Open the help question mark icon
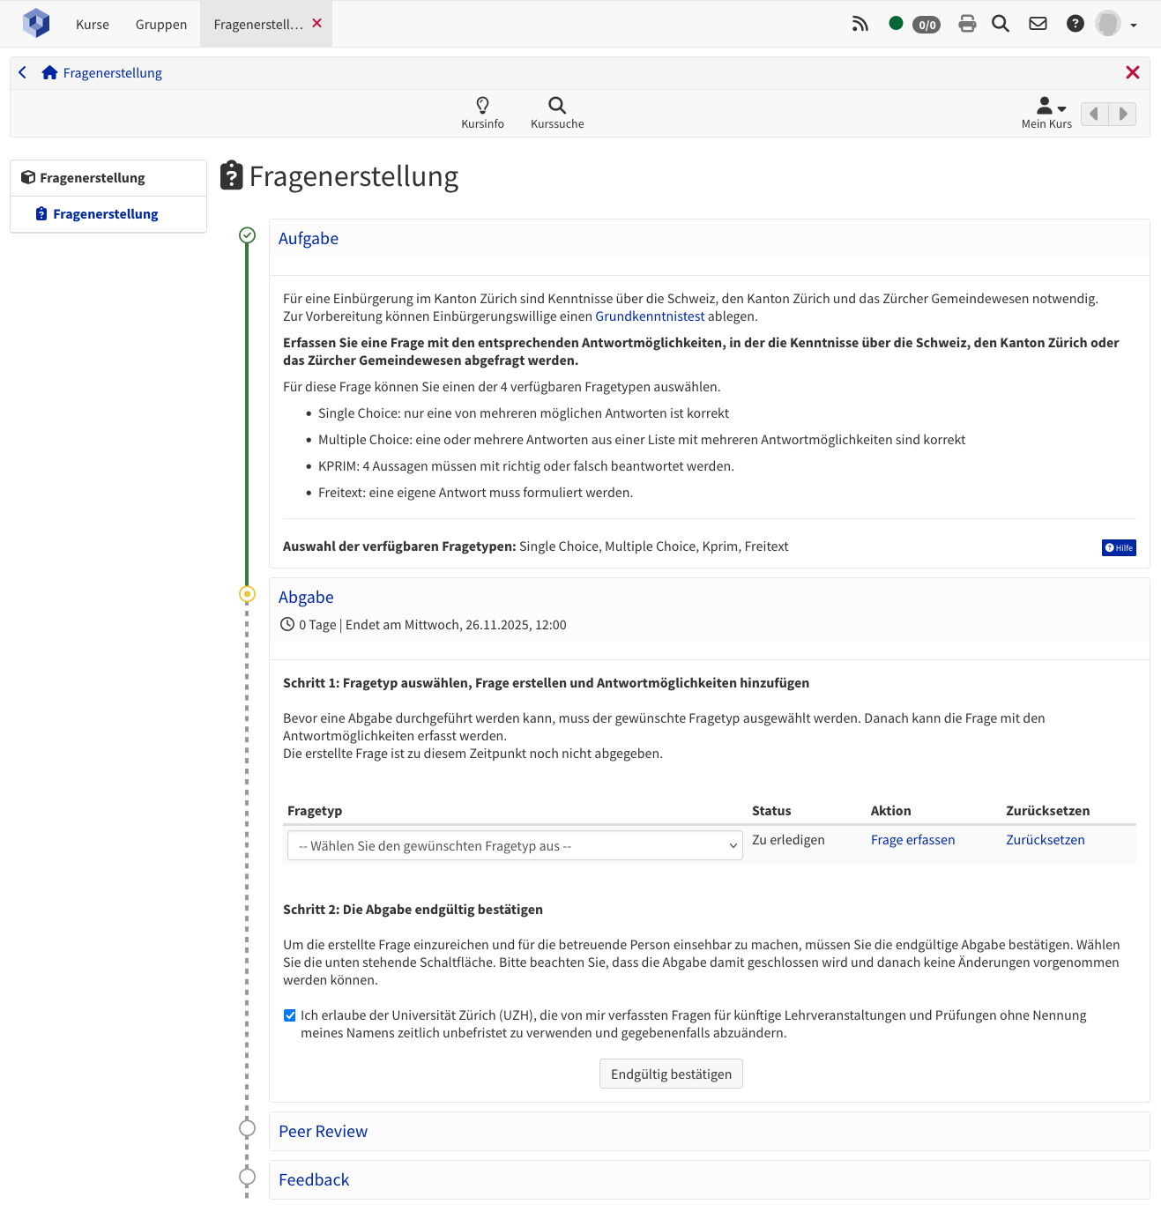This screenshot has height=1219, width=1161. tap(1075, 24)
